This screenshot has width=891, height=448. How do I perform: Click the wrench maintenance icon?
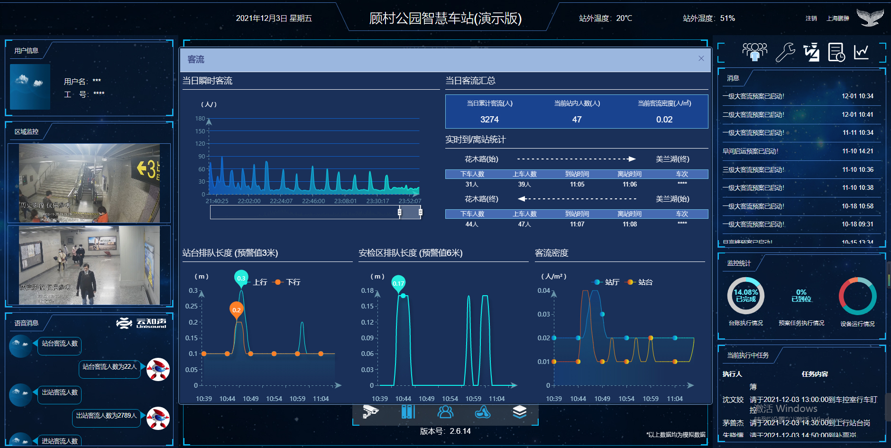pos(785,52)
